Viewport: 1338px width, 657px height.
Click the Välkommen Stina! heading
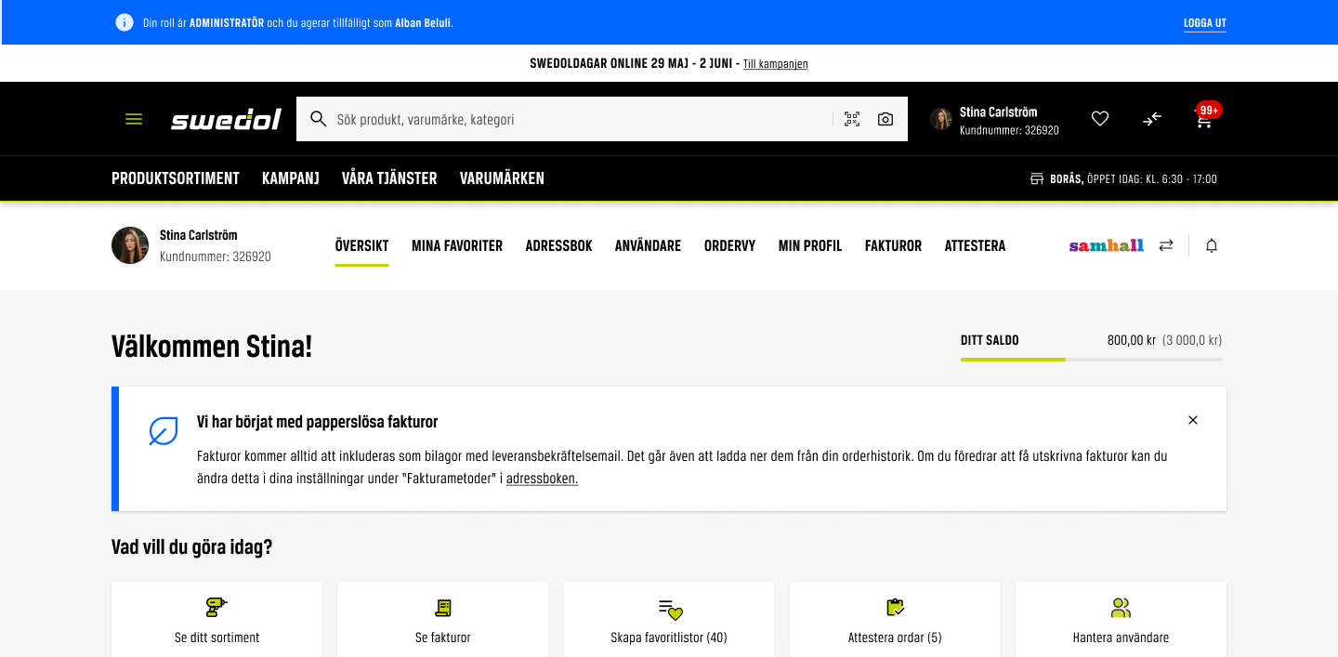coord(212,347)
